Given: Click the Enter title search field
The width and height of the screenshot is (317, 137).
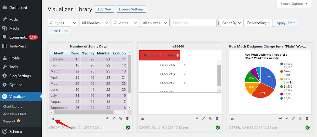Looking at the screenshot, I should [193, 23].
